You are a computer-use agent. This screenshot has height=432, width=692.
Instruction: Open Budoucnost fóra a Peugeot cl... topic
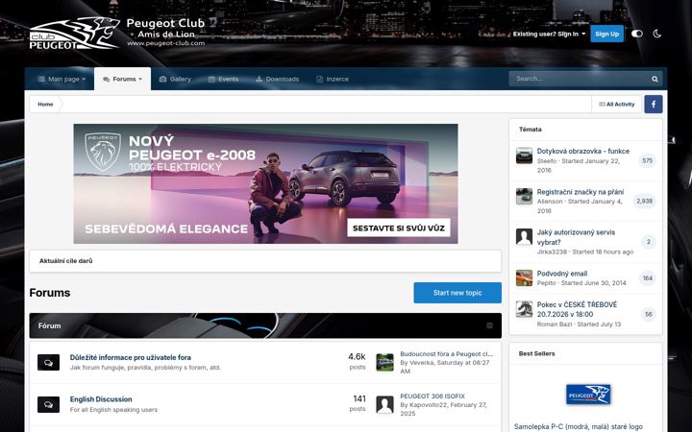tap(446, 354)
